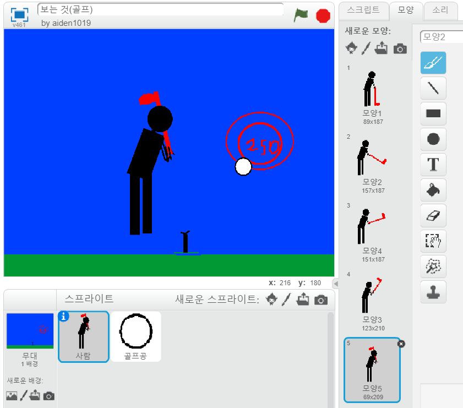
Task: Choose the Stamp duplicate tool
Action: coord(433,292)
